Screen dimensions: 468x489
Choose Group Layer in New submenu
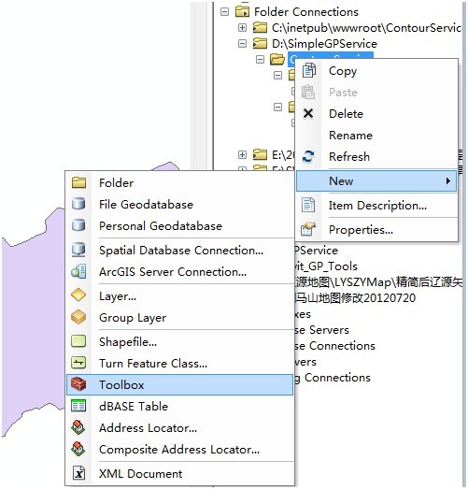click(x=179, y=318)
